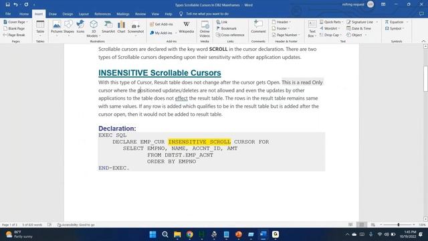Open the Footer dropdown
This screenshot has height=241, width=428.
pos(281,28)
